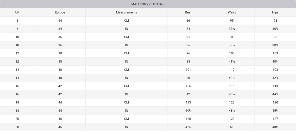Image resolution: width=297 pixels, height=132 pixels.
Task: Select the Waist column header
Action: point(232,12)
